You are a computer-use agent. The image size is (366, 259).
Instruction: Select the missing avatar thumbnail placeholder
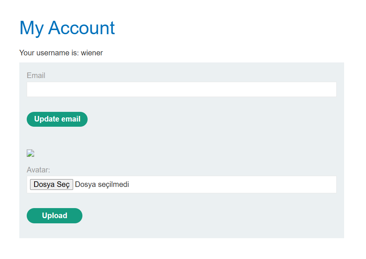30,153
